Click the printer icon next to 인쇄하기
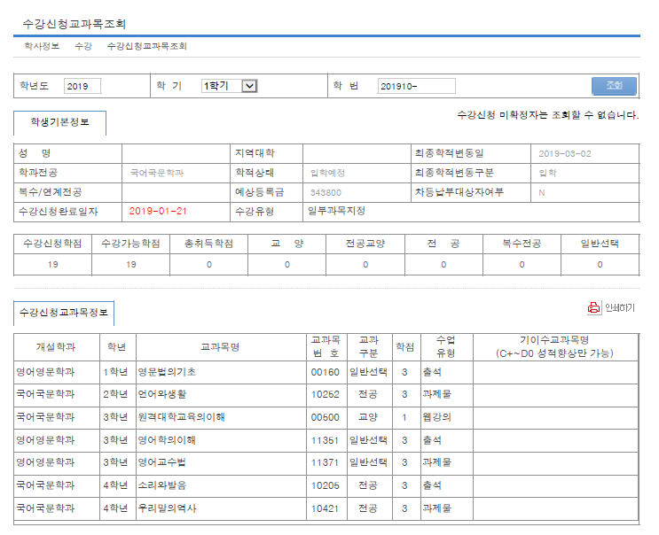The image size is (659, 535). pos(593,308)
